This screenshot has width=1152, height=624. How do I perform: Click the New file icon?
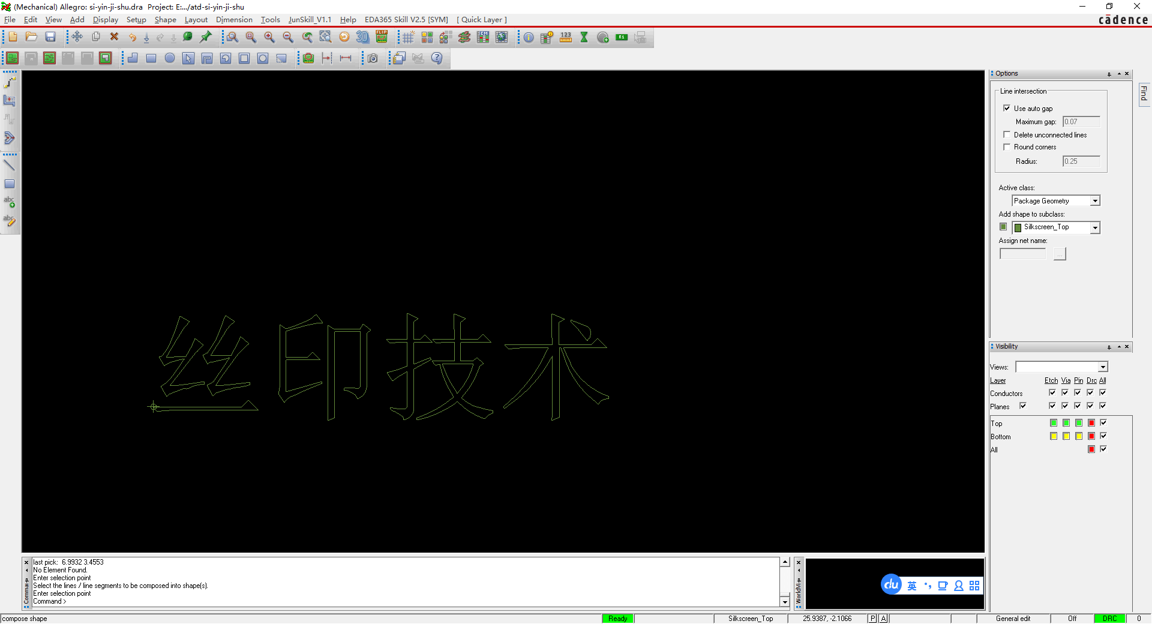13,37
